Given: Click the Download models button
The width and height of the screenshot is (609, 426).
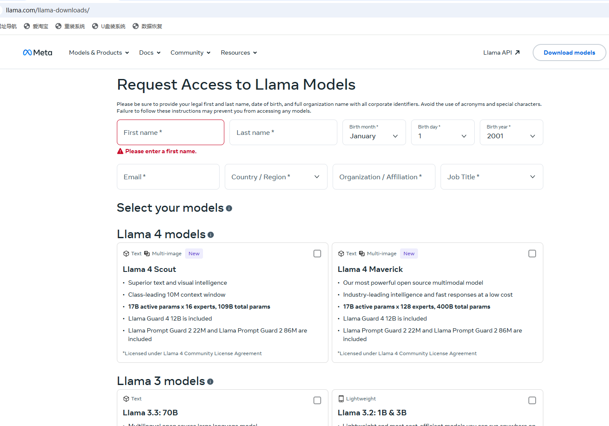Looking at the screenshot, I should click(x=569, y=52).
